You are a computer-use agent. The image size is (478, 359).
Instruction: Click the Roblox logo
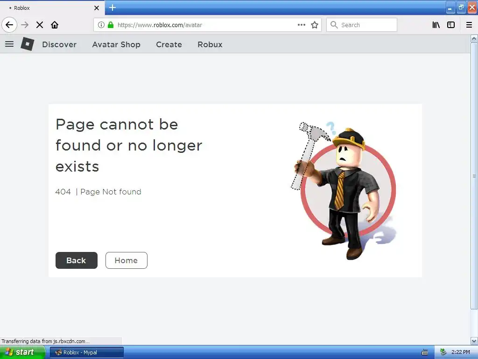click(28, 44)
